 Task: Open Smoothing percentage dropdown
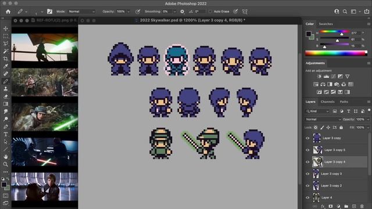coord(174,12)
